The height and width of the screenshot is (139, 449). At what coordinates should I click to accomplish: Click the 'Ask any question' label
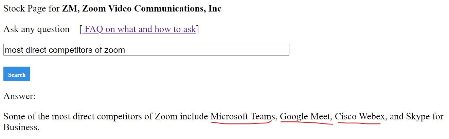[x=36, y=29]
